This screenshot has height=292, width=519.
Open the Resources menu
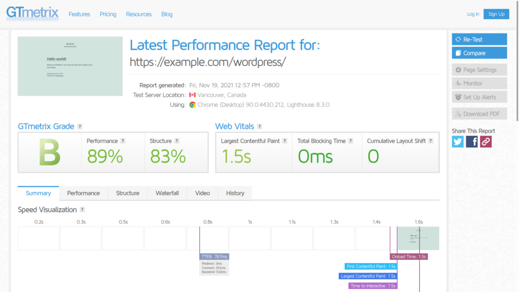click(x=139, y=14)
